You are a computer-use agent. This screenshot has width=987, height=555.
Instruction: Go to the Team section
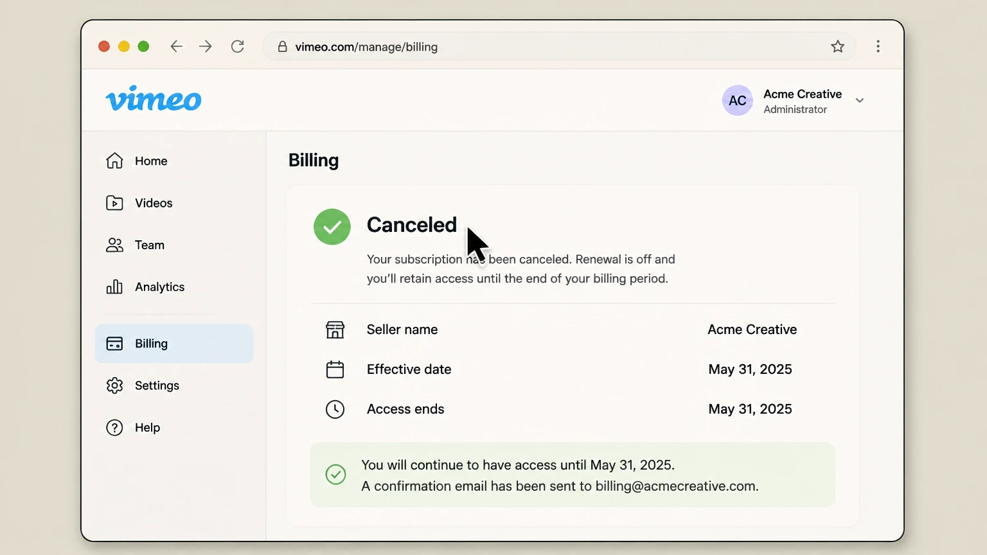click(x=174, y=245)
